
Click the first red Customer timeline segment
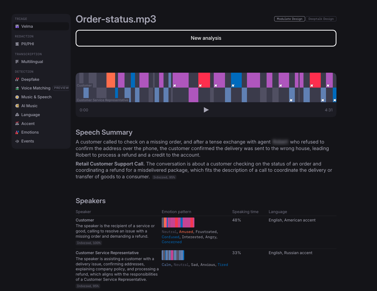click(x=204, y=80)
